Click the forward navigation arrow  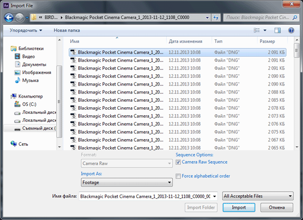(x=19, y=18)
